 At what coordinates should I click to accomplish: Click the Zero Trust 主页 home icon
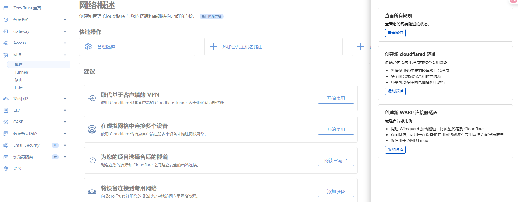(6, 8)
